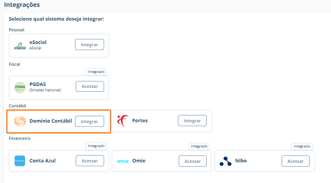The height and width of the screenshot is (183, 331).
Task: Open the PGDAS Acessar button
Action: [90, 86]
